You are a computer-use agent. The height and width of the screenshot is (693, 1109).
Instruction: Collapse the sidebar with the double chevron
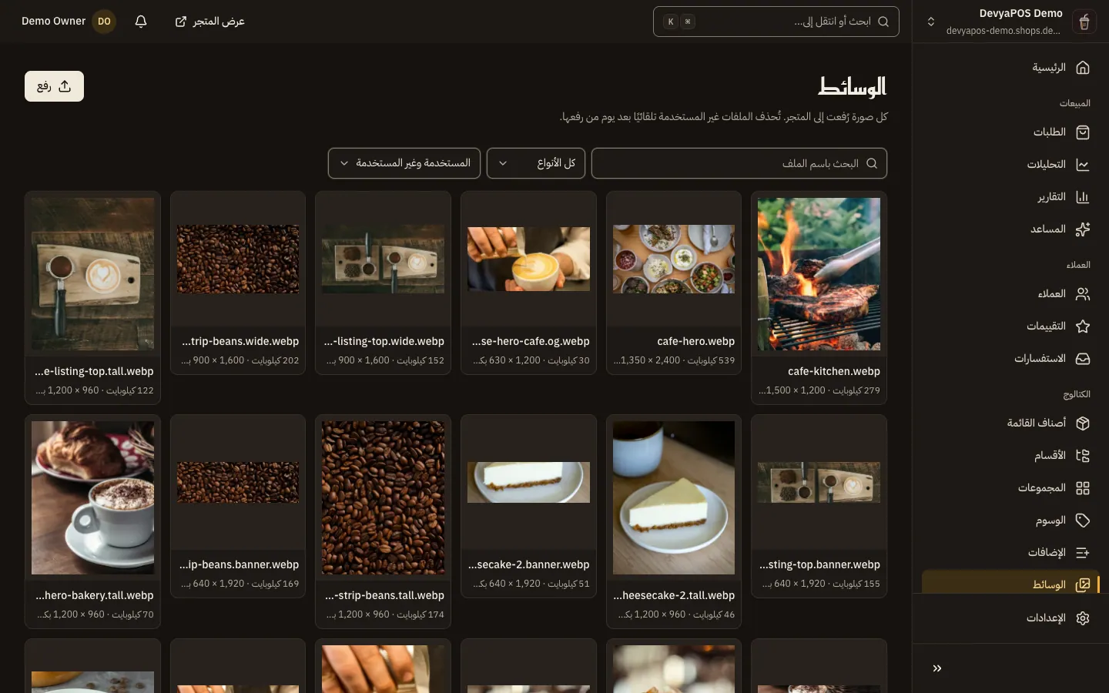(937, 668)
